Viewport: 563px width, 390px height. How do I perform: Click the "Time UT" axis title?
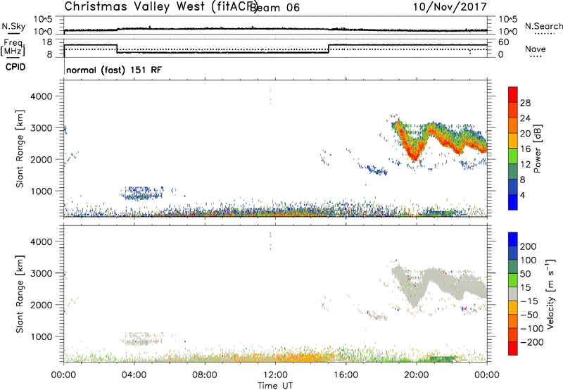point(275,386)
